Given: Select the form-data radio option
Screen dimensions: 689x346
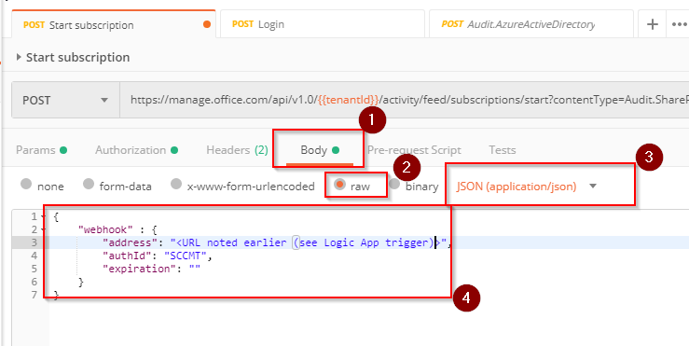Looking at the screenshot, I should pyautogui.click(x=89, y=184).
